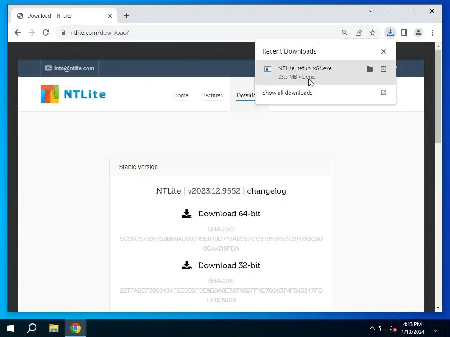
Task: Click the scrollbar down arrow
Action: (x=438, y=308)
